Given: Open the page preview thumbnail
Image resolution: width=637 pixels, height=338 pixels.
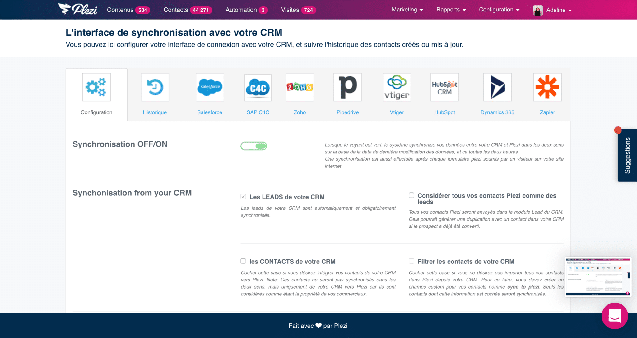Looking at the screenshot, I should (x=598, y=277).
